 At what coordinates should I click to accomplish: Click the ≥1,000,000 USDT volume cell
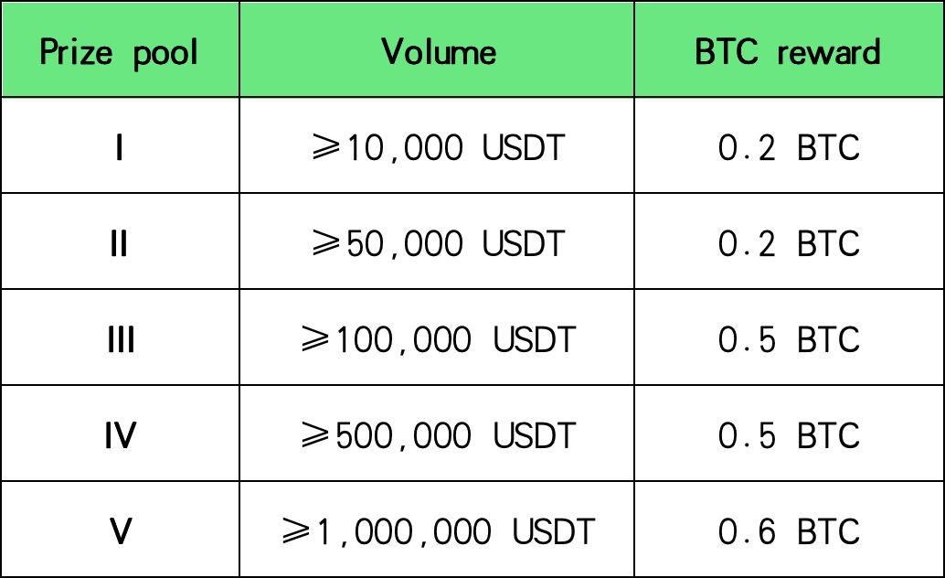point(438,531)
